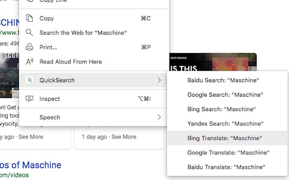Open the "os of Maschine" videos link
This screenshot has height=180, width=289.
click(x=31, y=165)
